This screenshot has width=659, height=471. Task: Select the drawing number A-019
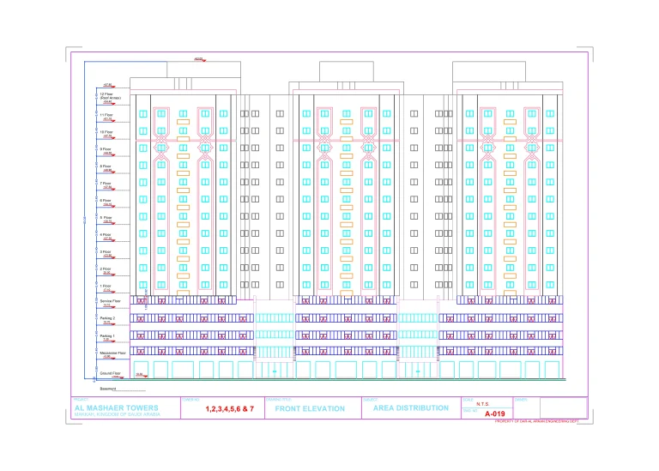point(495,414)
